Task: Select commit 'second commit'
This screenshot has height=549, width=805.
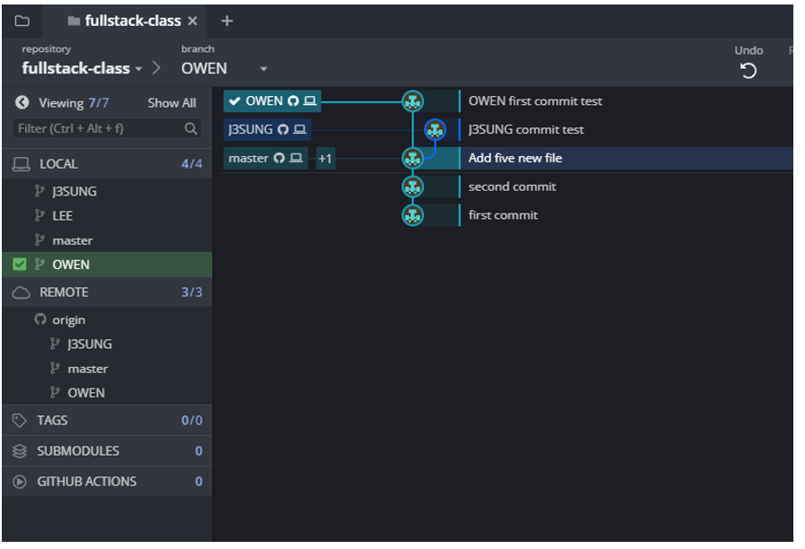Action: (x=512, y=187)
